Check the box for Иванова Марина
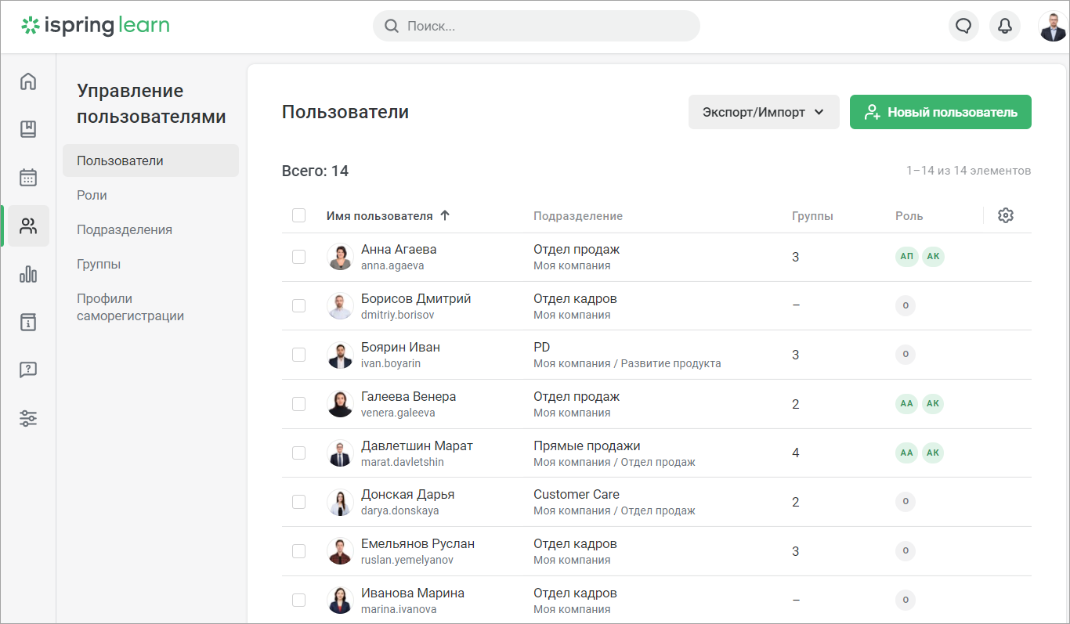The image size is (1070, 624). 298,601
